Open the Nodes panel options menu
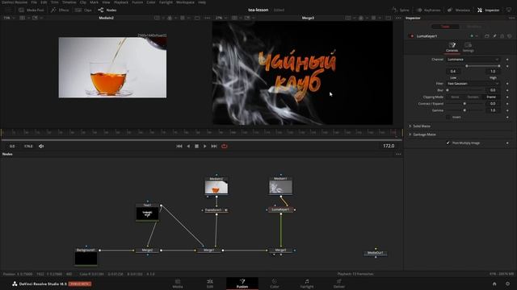 (x=398, y=154)
